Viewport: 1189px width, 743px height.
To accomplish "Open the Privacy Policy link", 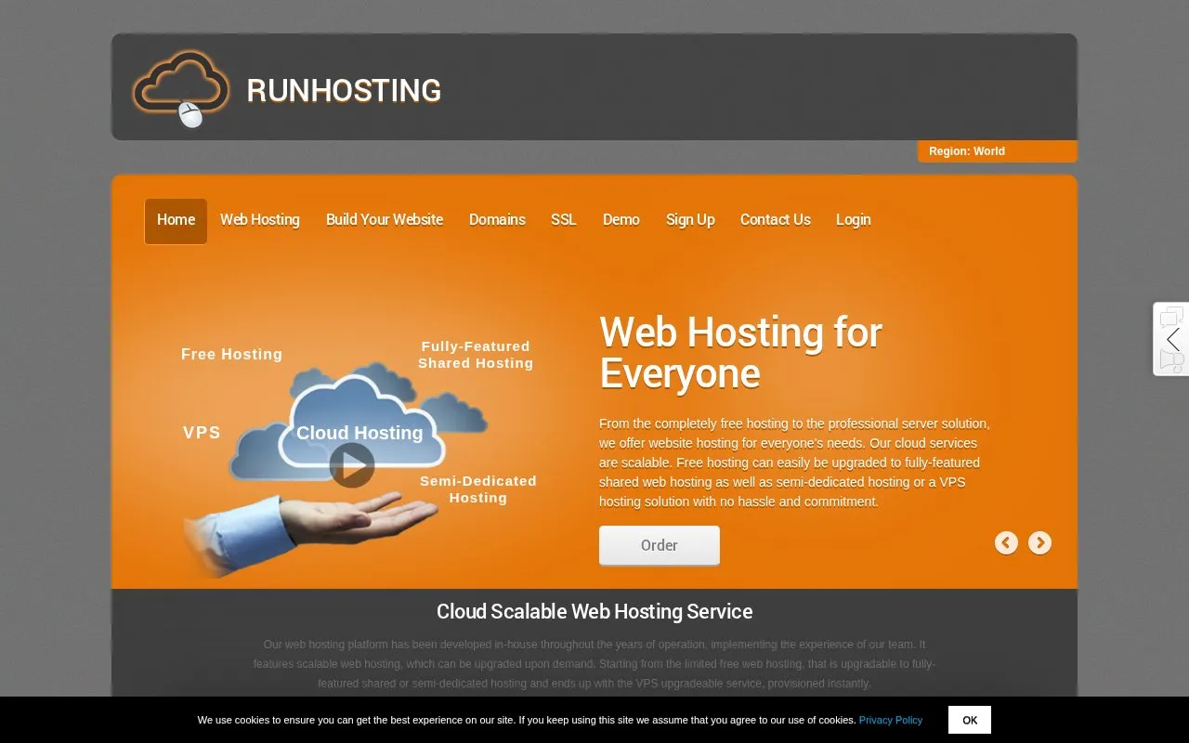I will click(891, 720).
